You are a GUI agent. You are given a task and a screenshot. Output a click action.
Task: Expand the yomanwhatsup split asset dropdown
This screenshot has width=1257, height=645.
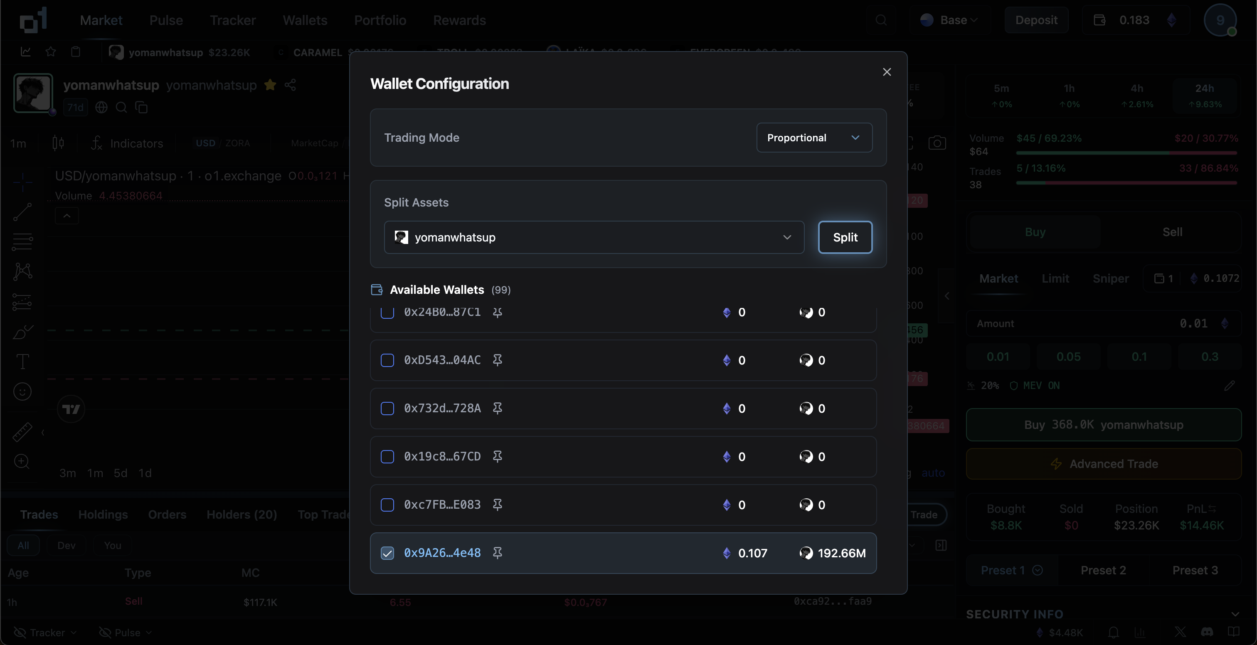pyautogui.click(x=594, y=238)
